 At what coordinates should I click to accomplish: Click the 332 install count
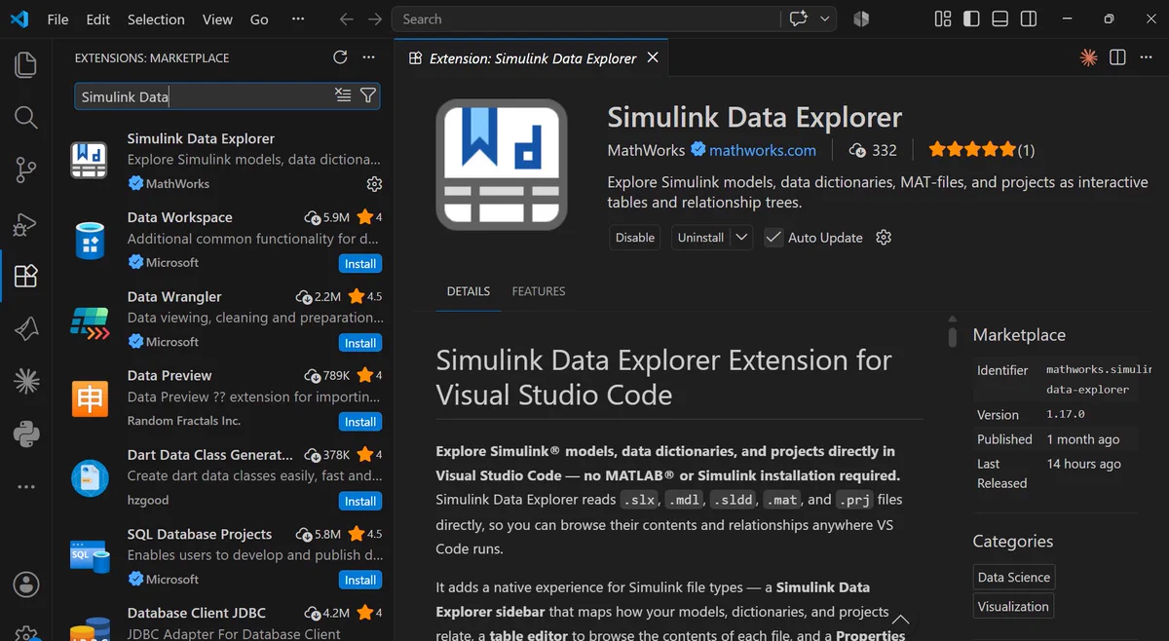coord(873,150)
